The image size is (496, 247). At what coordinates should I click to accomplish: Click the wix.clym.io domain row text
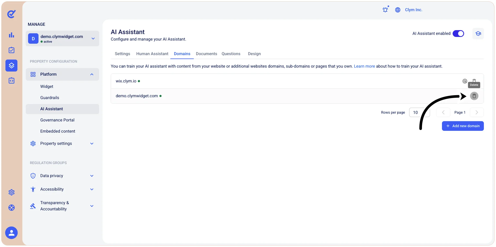(126, 81)
